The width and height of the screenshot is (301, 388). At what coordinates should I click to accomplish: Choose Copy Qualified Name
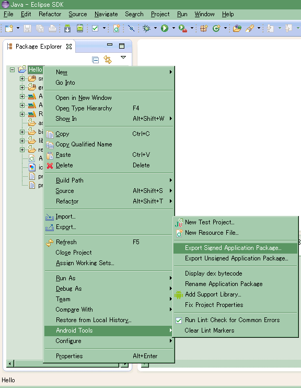coord(109,144)
